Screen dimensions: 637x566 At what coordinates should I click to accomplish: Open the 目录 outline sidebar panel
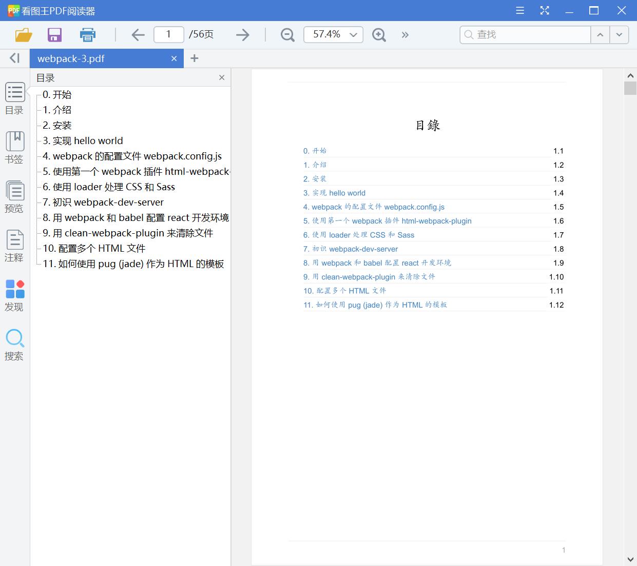click(14, 98)
